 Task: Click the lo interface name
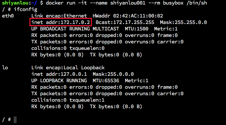5,67
